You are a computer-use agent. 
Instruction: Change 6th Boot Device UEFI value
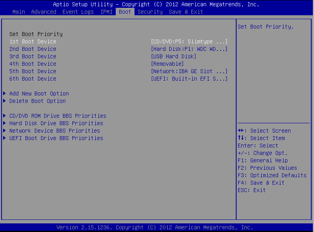pos(189,79)
